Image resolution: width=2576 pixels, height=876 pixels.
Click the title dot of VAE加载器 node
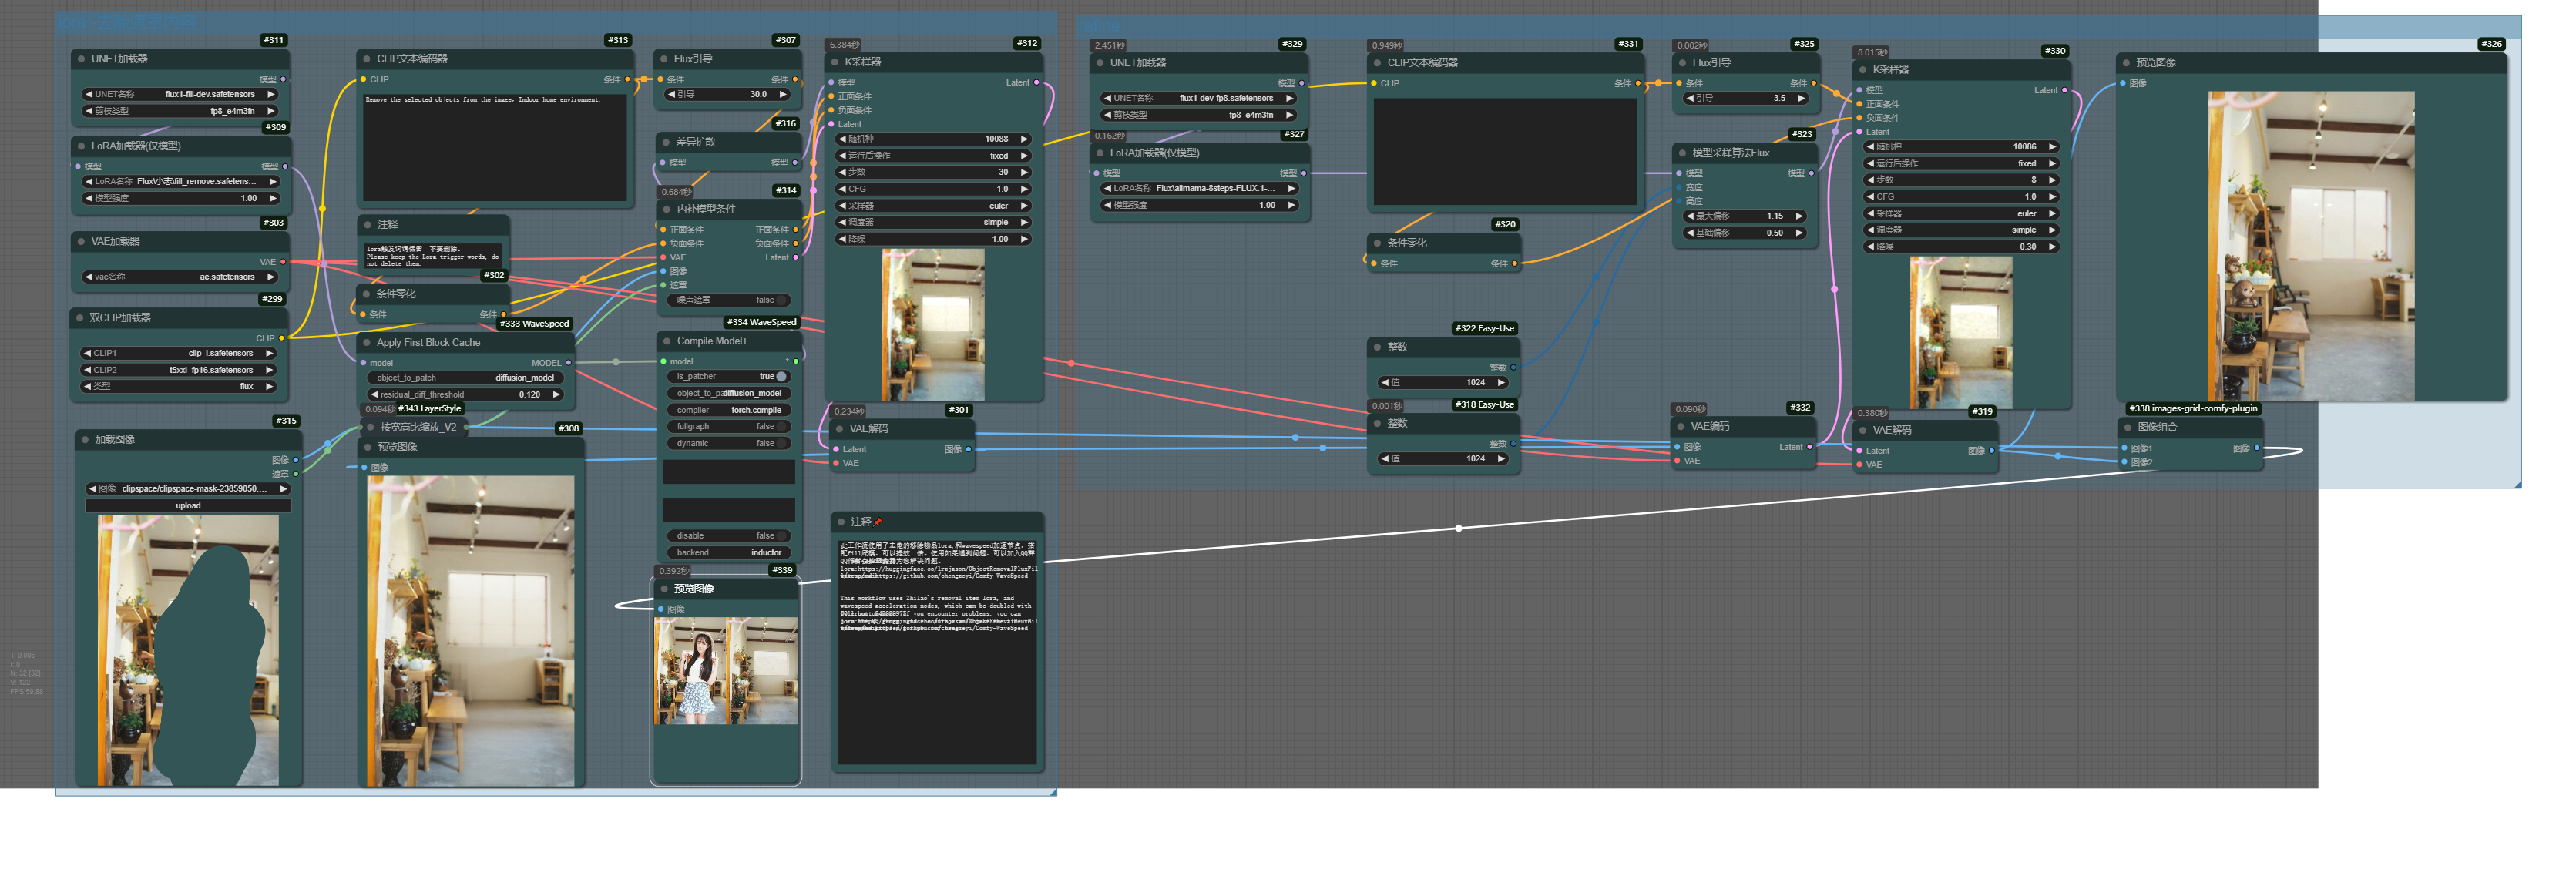(x=81, y=241)
